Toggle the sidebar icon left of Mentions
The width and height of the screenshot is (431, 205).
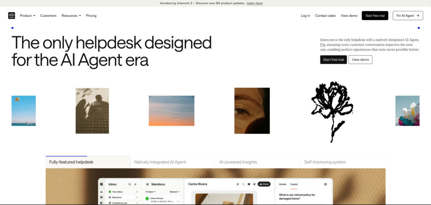[x=148, y=184]
